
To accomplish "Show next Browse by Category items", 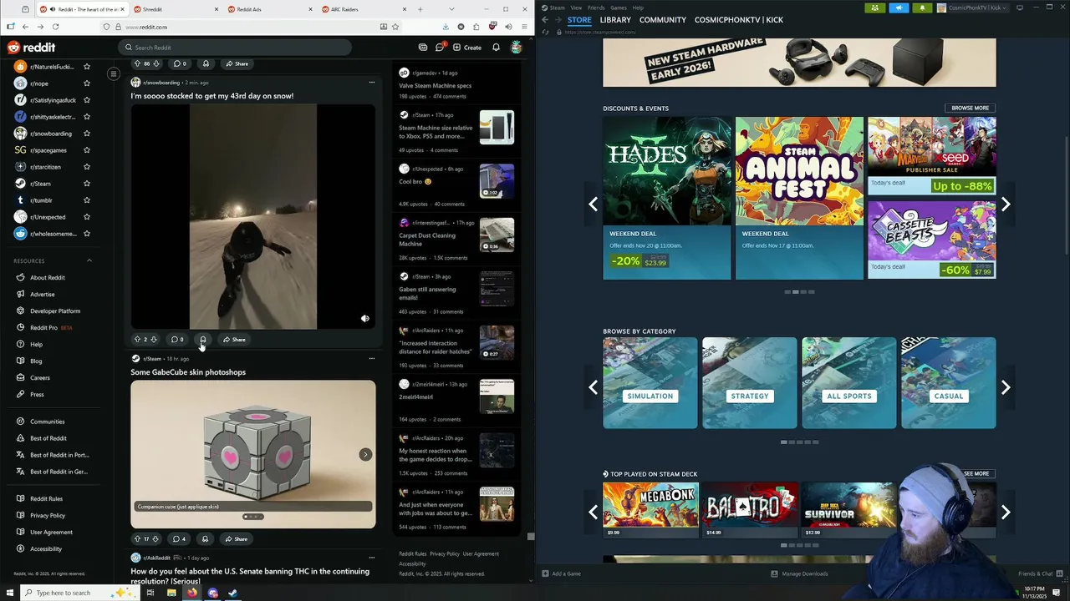I will pos(1006,387).
